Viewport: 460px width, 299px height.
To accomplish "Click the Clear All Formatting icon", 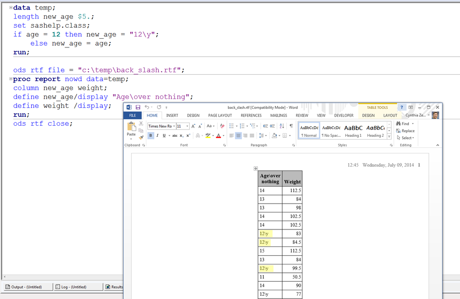I will (x=222, y=126).
